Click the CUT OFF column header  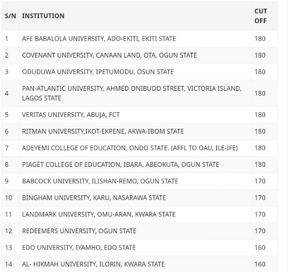coord(261,16)
